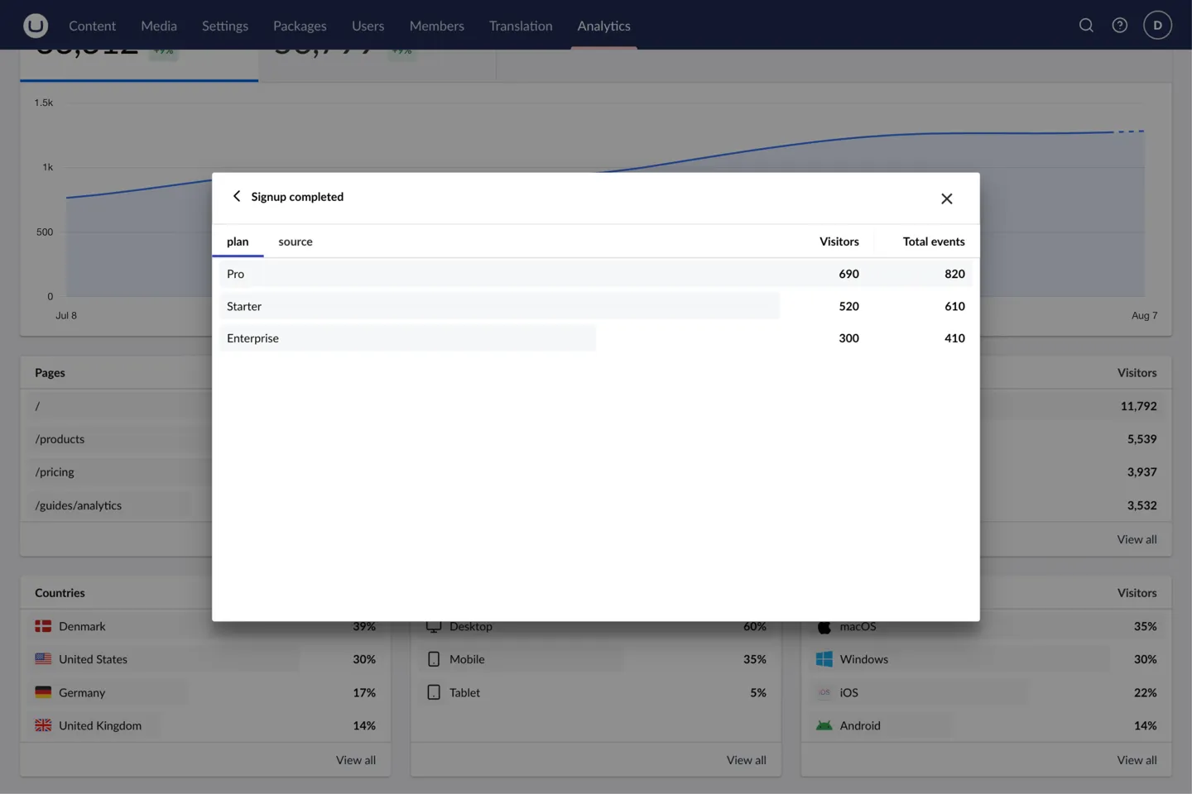This screenshot has width=1192, height=794.
Task: Click the 820 total events value
Action: (954, 274)
